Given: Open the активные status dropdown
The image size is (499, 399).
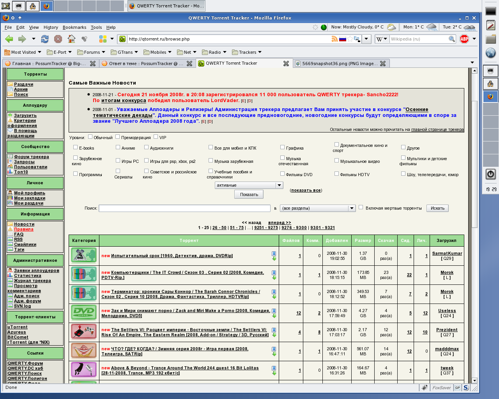Looking at the screenshot, I should (249, 185).
